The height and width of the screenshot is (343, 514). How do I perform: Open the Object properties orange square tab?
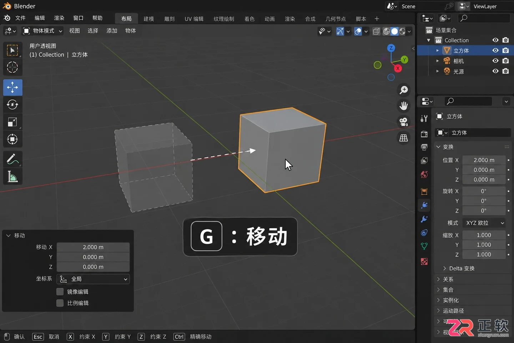tap(424, 192)
